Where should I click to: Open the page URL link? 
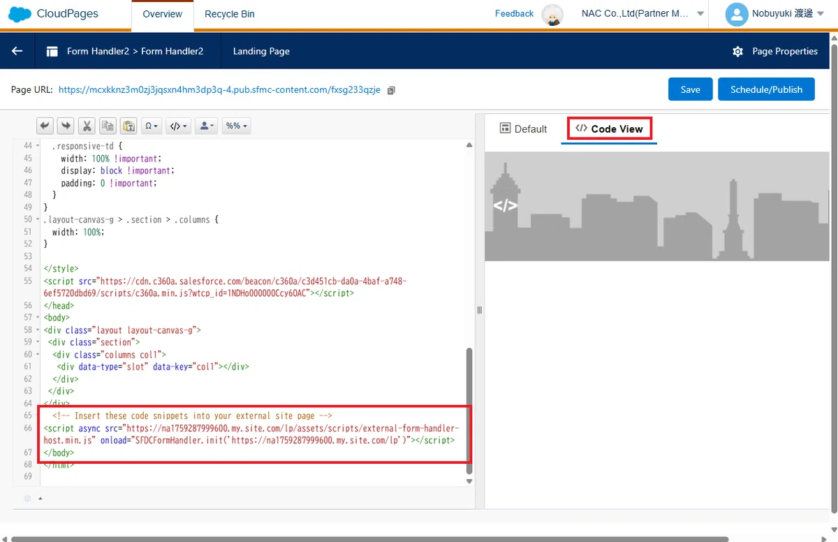coord(219,89)
